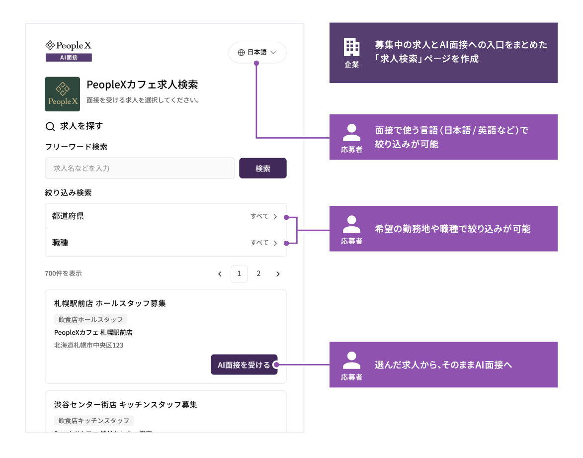Click the 応募者 person icon in language callout
The image size is (583, 458).
pos(351,133)
